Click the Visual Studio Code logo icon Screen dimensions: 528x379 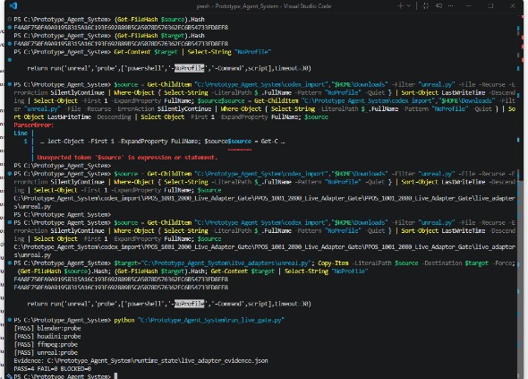13,5
